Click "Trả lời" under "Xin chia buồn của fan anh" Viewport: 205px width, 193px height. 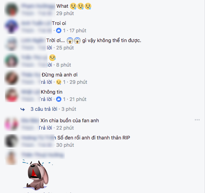pos(45,128)
